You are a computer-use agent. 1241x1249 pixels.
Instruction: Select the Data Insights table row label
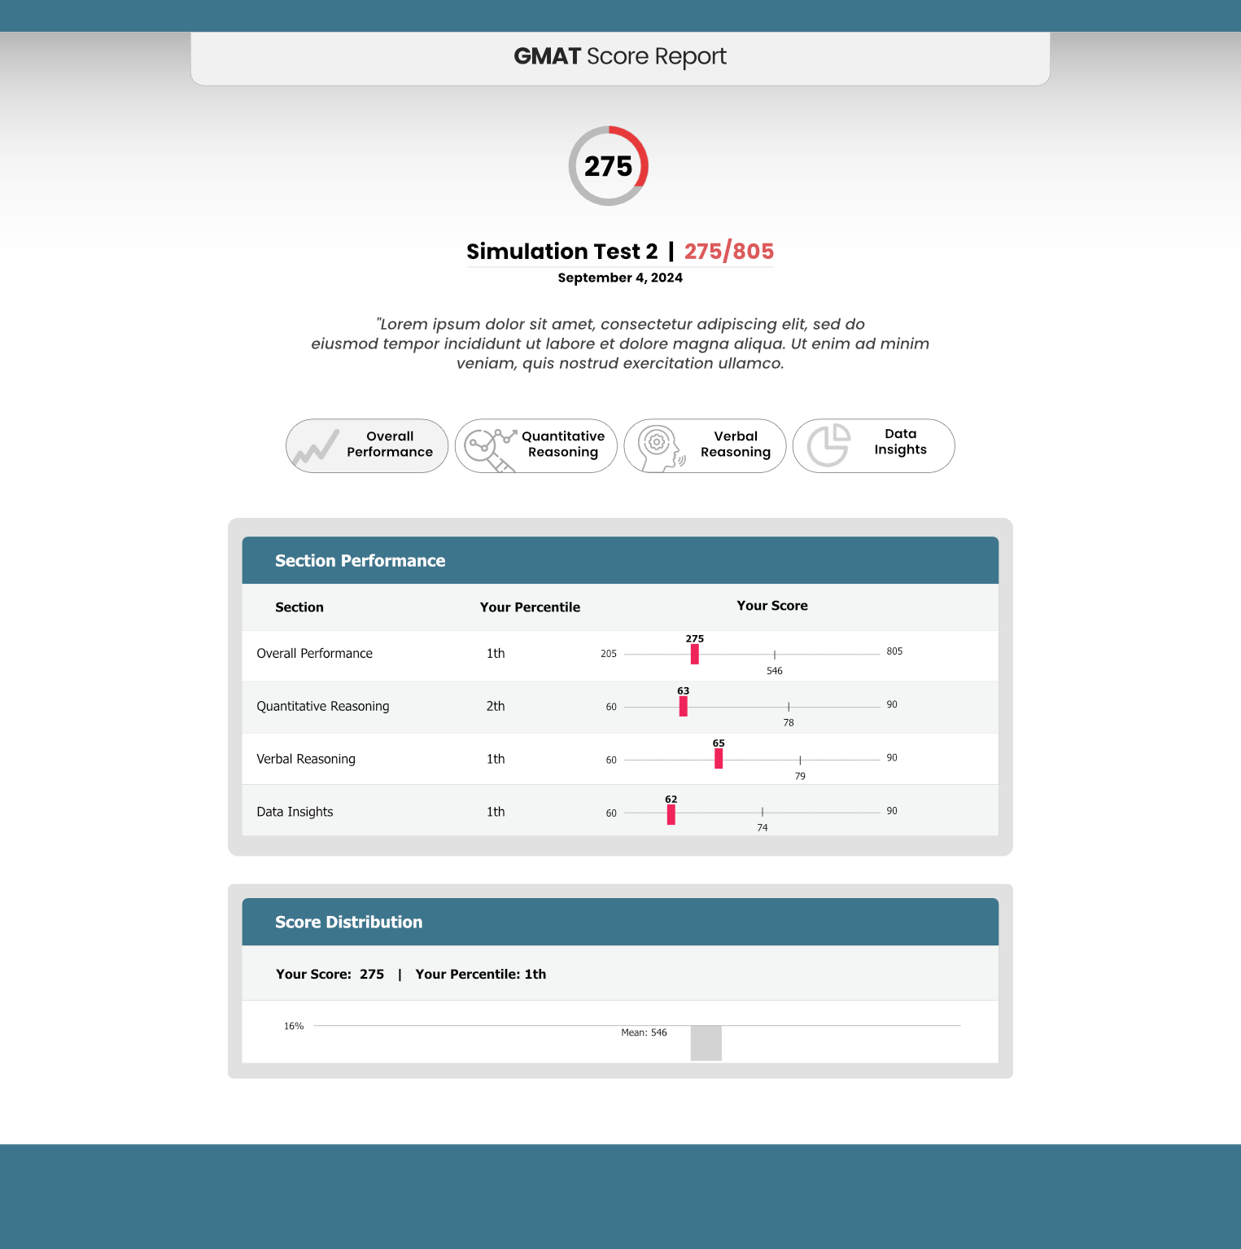[295, 812]
